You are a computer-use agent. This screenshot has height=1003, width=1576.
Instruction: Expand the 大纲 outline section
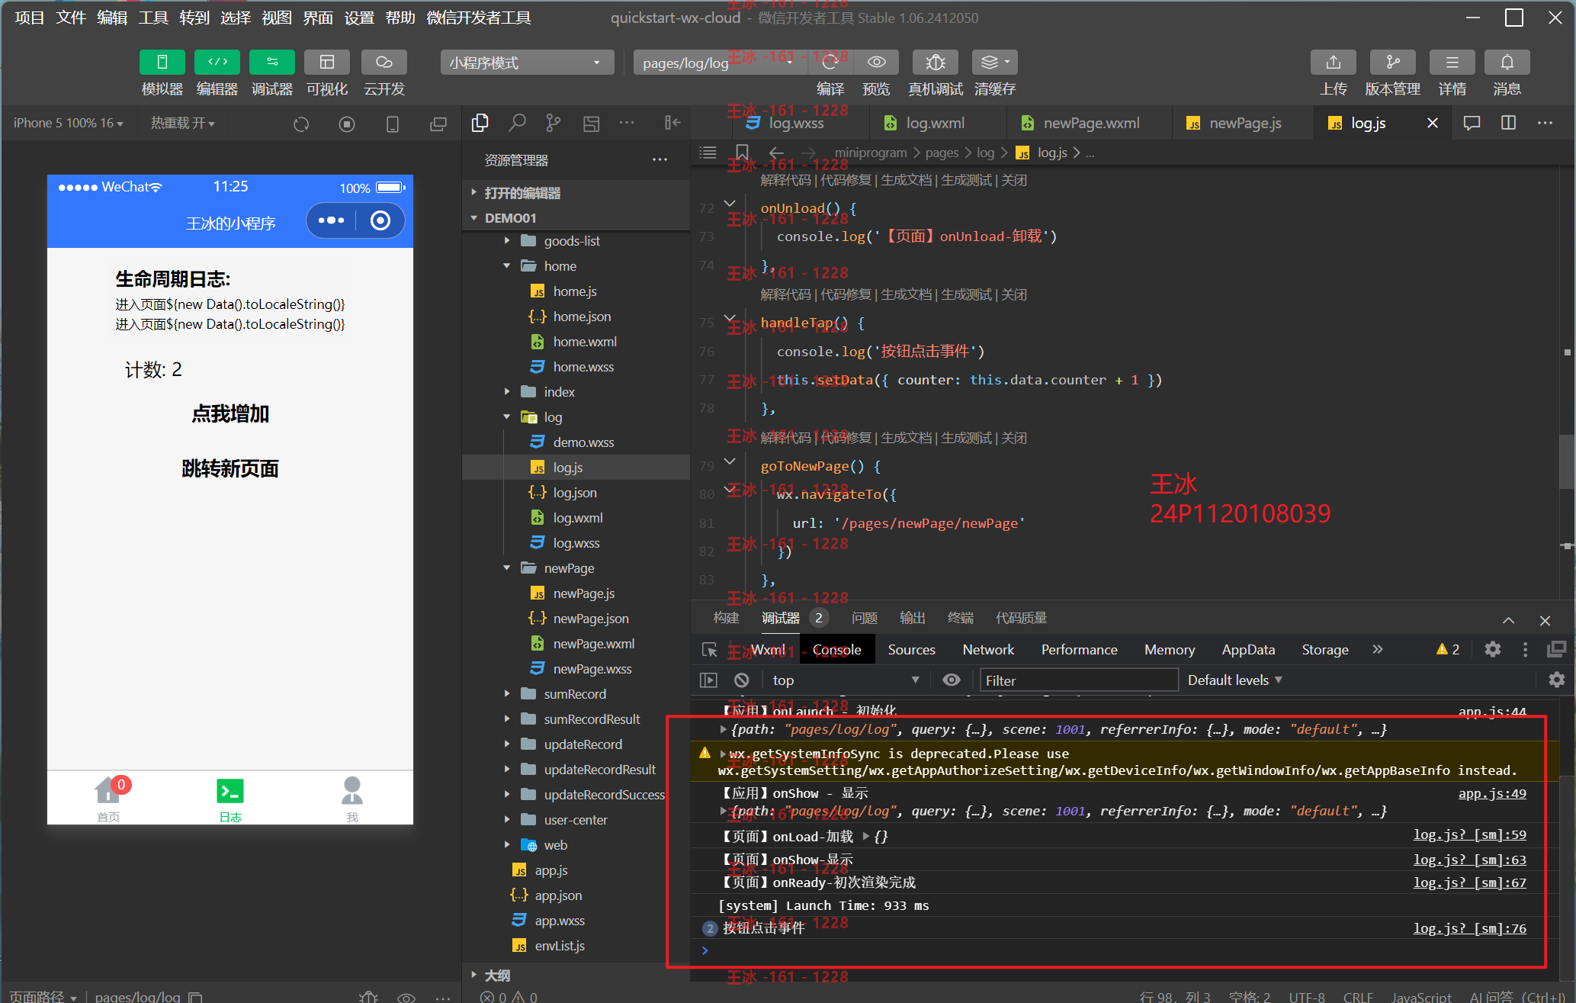point(576,976)
